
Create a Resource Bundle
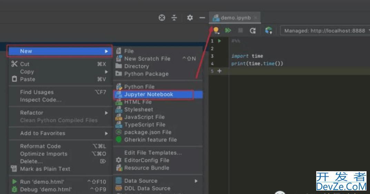158,168
